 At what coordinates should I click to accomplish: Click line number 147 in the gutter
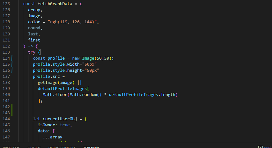click(6, 137)
